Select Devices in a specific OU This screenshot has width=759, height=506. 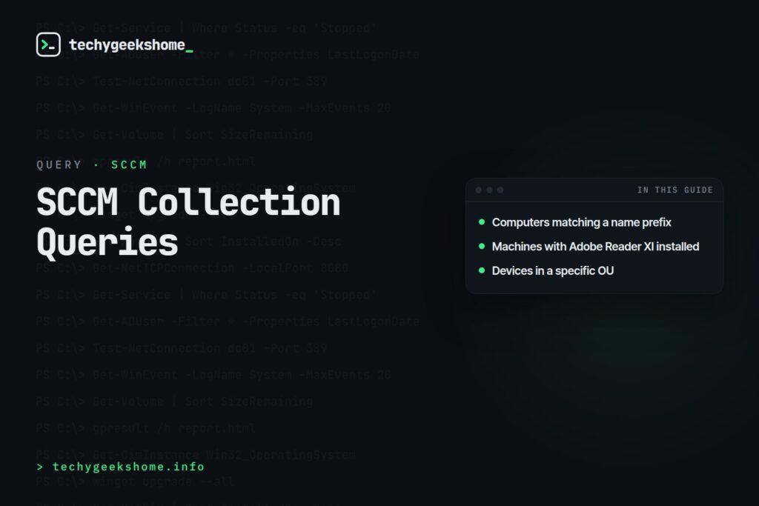click(x=553, y=271)
